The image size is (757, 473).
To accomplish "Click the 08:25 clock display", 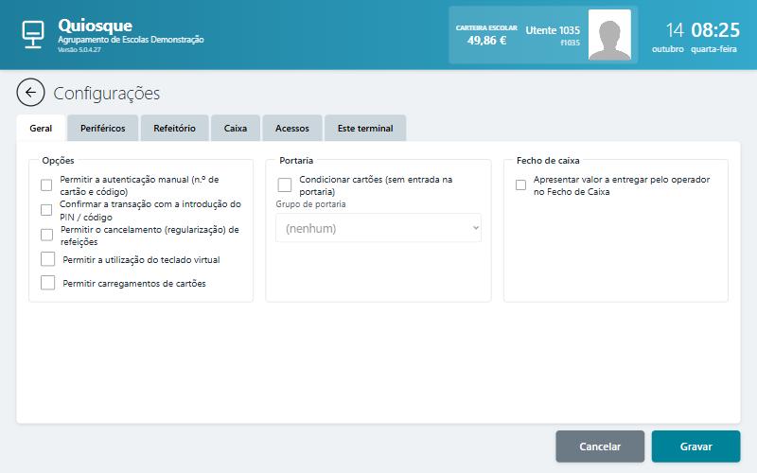I will [715, 30].
